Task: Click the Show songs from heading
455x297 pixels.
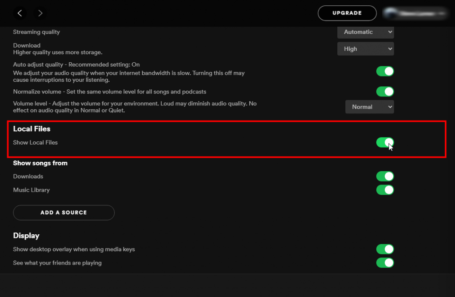Action: (x=40, y=163)
